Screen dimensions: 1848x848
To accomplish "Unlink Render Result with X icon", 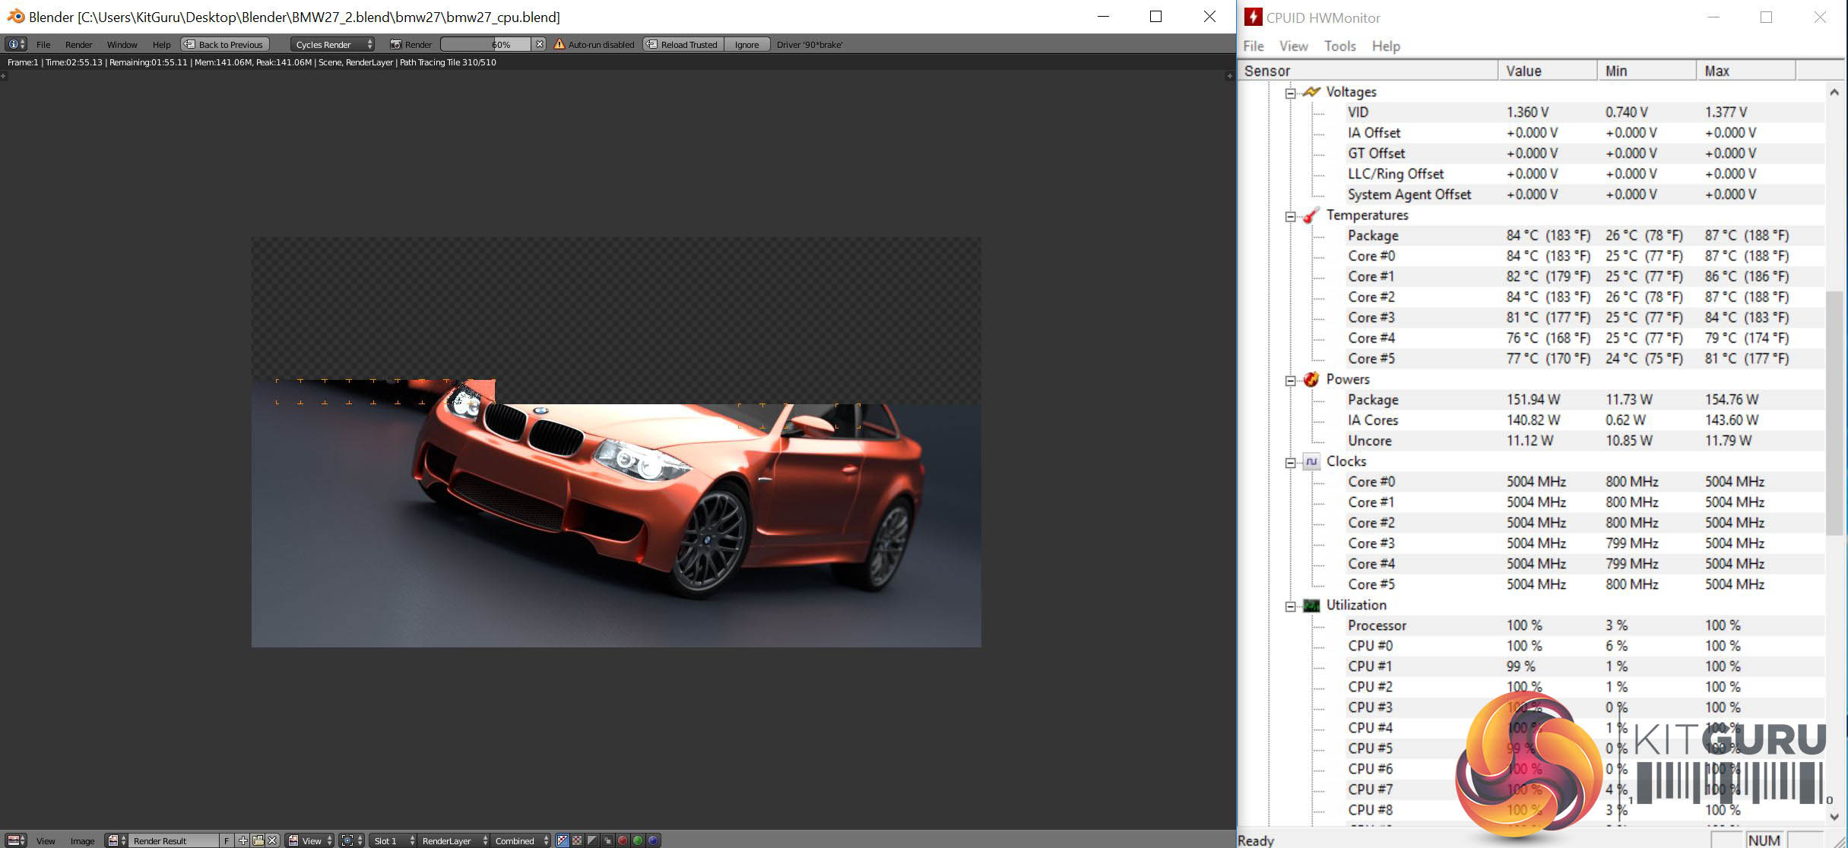I will point(272,840).
